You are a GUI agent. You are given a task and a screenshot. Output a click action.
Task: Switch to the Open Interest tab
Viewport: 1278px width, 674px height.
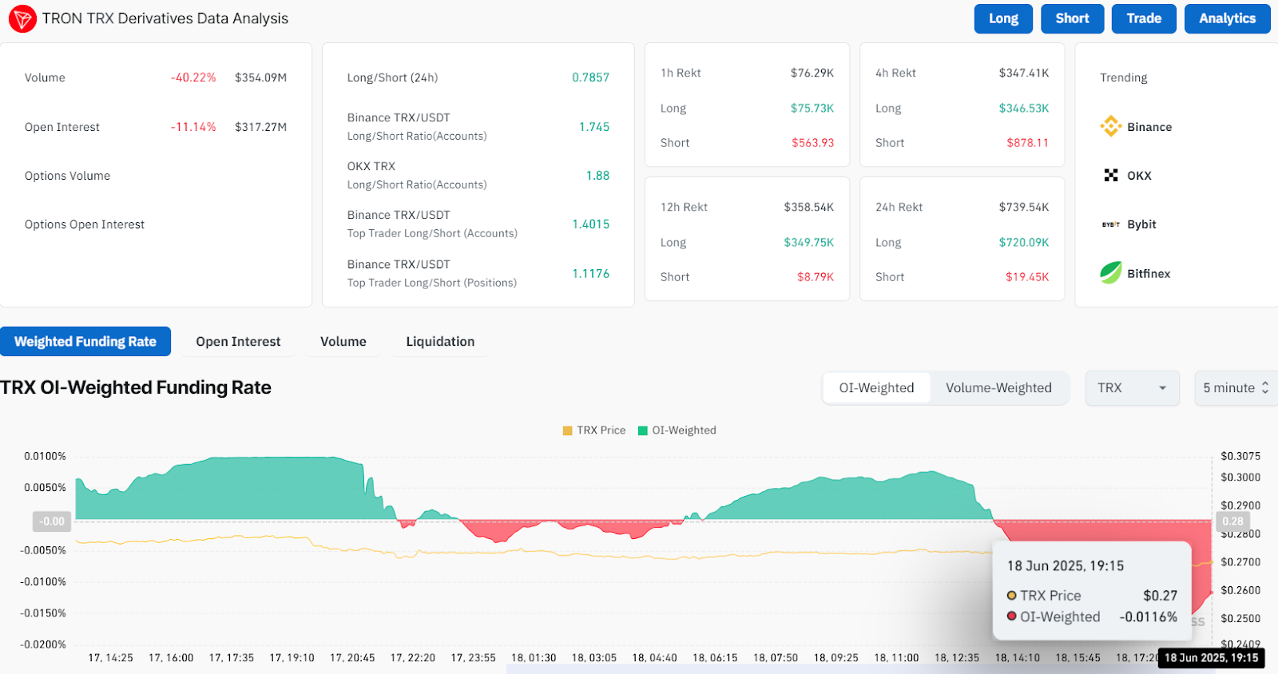coord(238,342)
